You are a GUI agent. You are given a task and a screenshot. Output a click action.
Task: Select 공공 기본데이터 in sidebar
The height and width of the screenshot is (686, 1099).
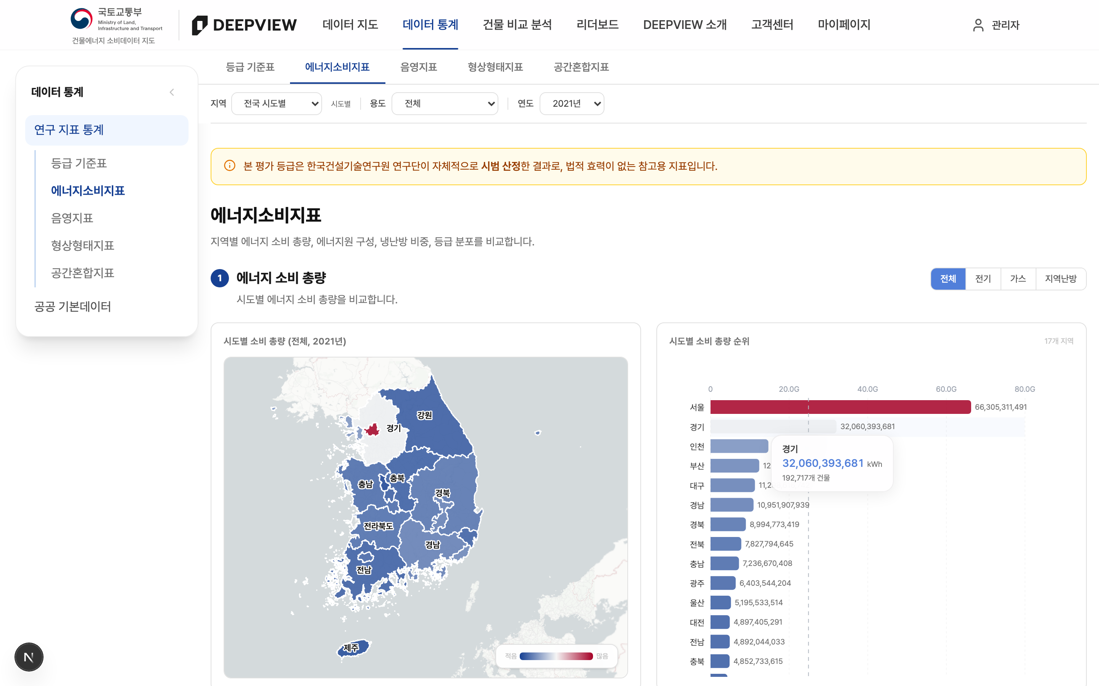(x=73, y=307)
